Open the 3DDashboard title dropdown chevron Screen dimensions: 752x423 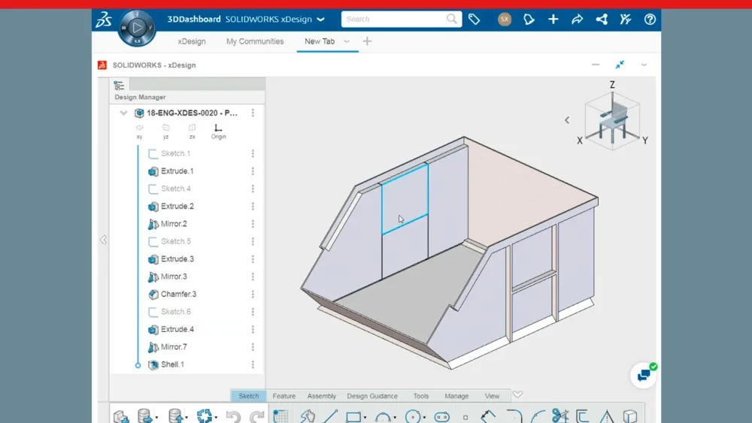pyautogui.click(x=321, y=20)
